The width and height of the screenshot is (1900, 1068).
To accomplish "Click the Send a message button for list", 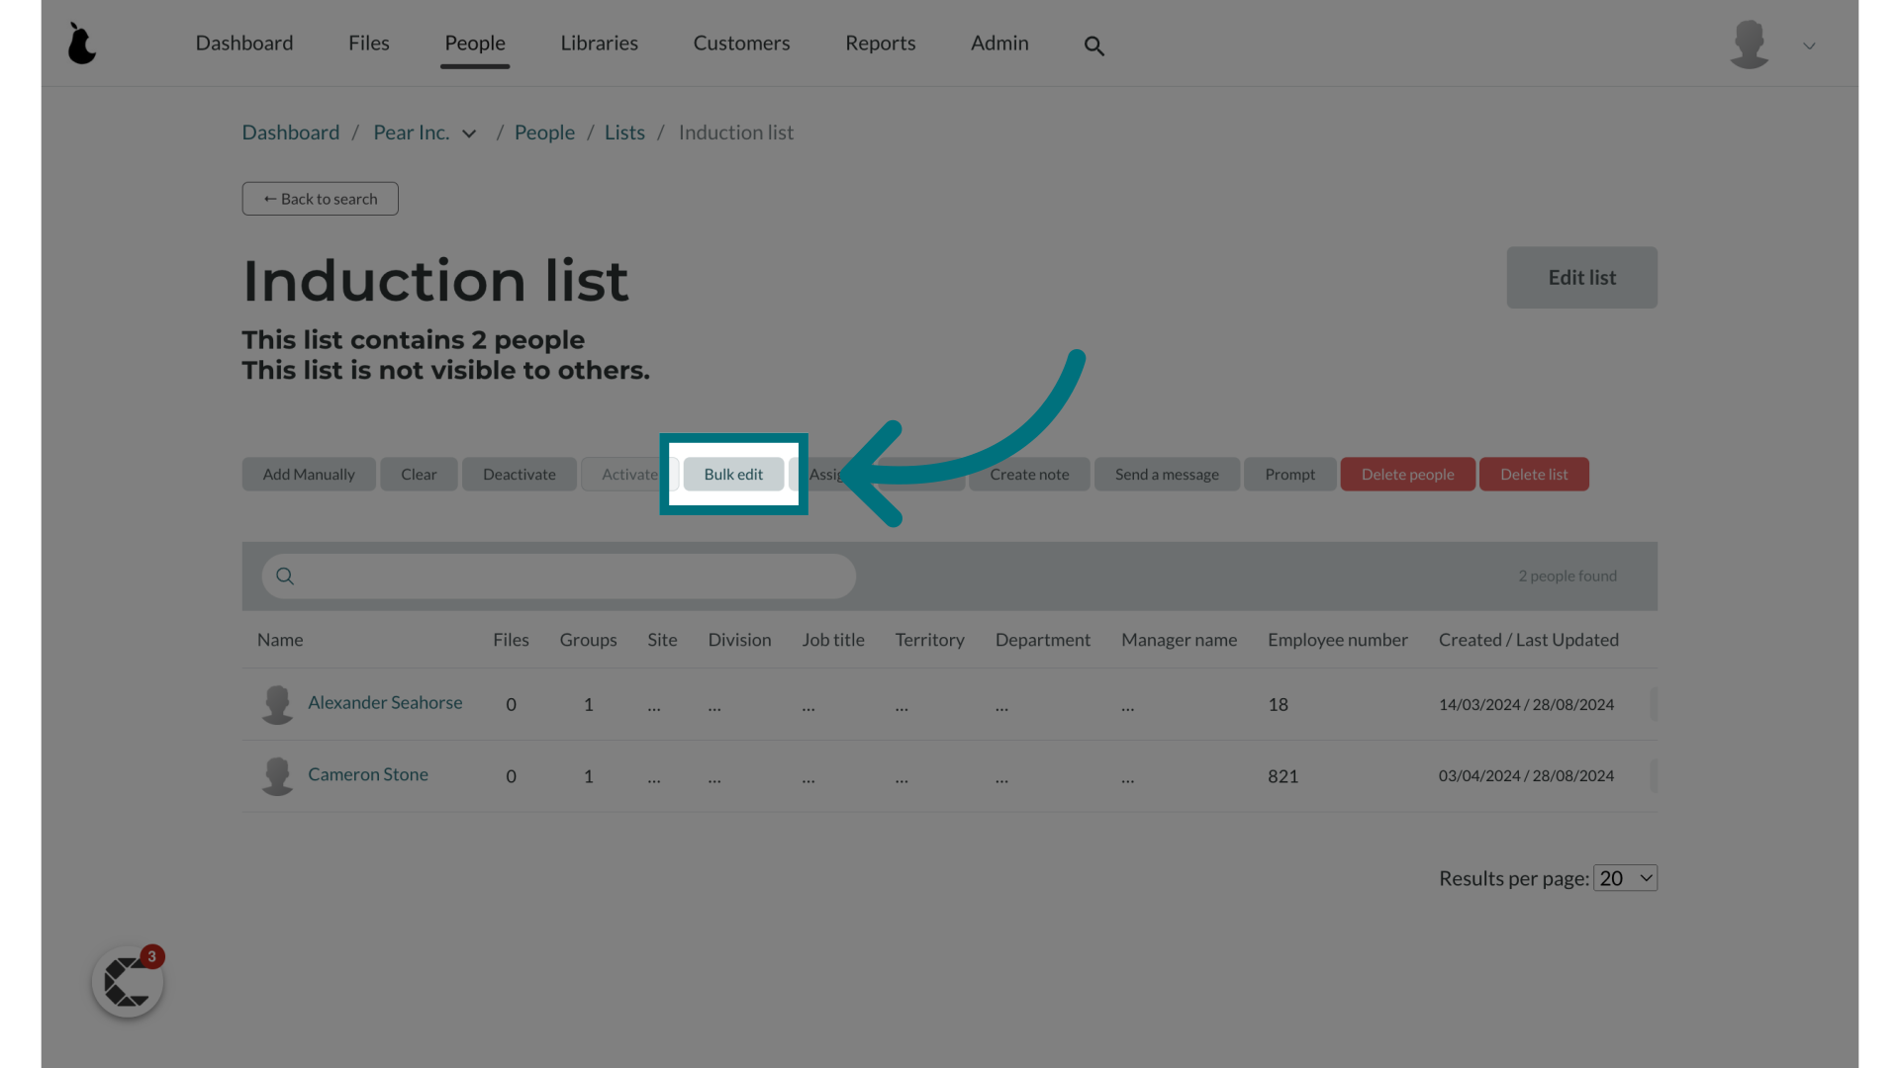I will (1166, 474).
